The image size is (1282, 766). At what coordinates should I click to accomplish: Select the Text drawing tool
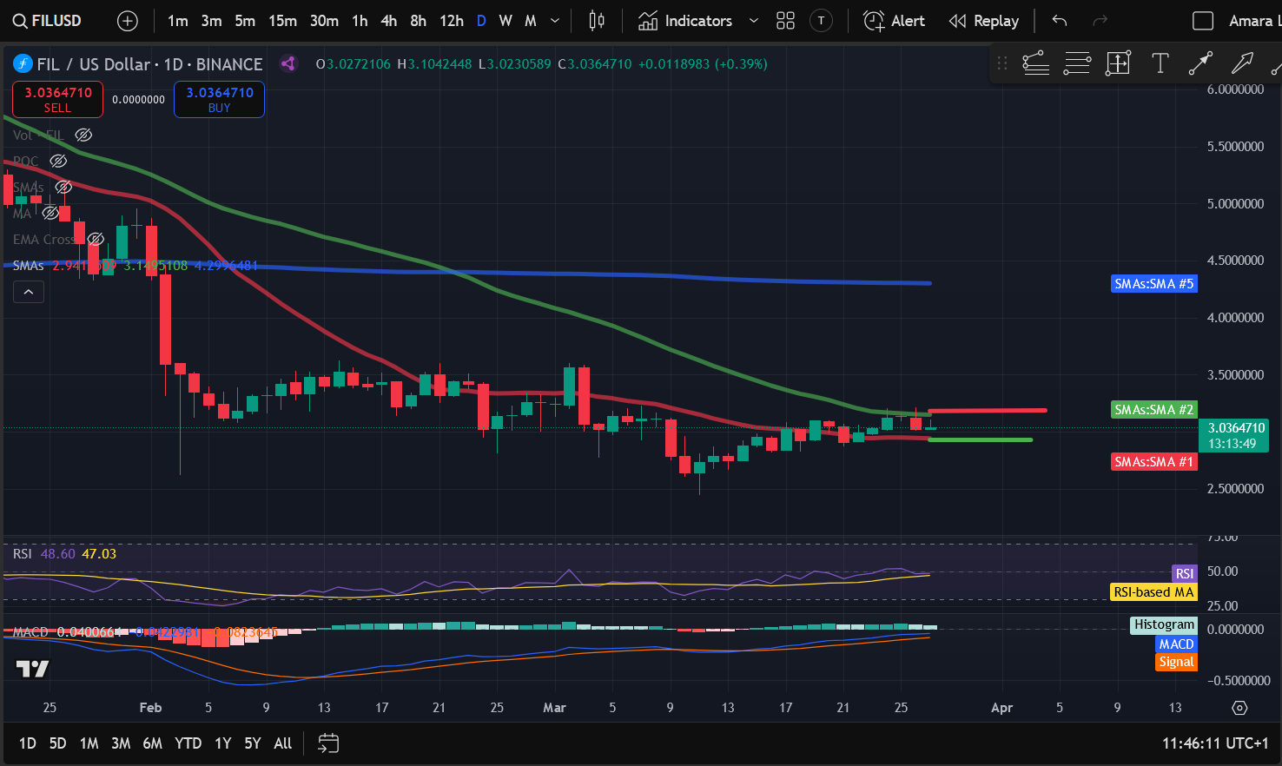click(x=1160, y=63)
